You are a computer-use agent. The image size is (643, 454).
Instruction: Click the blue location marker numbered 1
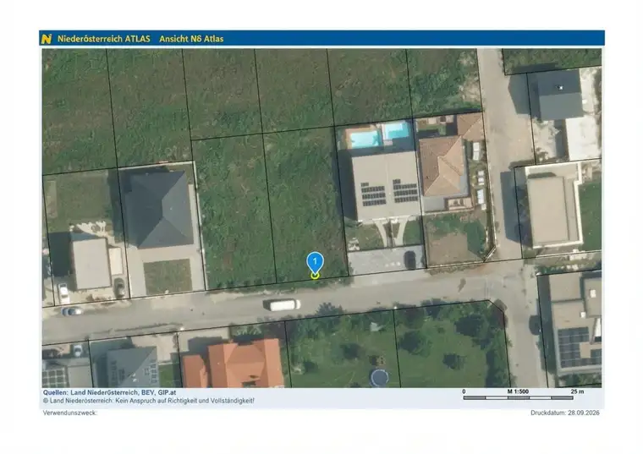tap(315, 264)
